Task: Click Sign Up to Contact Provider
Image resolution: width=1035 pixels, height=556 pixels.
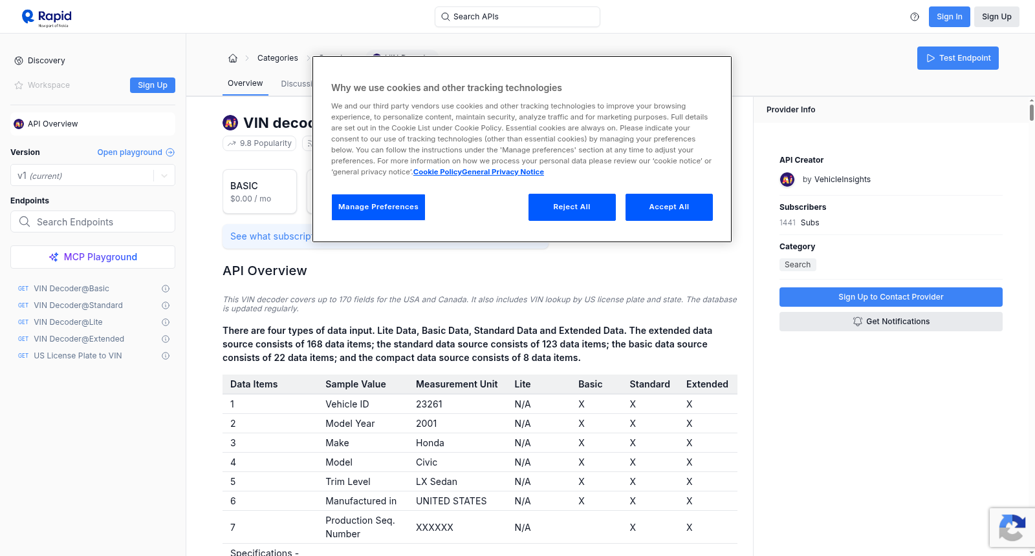Action: click(x=891, y=297)
